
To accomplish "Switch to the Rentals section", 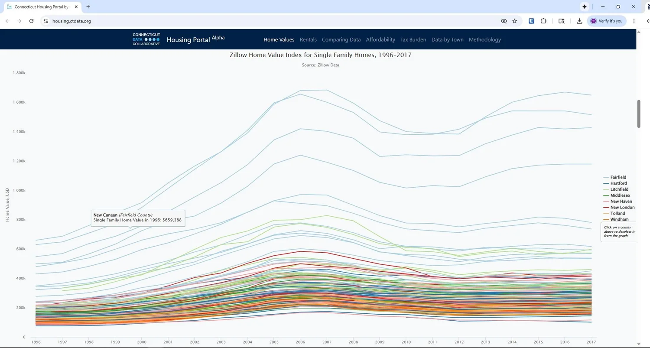I will pyautogui.click(x=308, y=39).
